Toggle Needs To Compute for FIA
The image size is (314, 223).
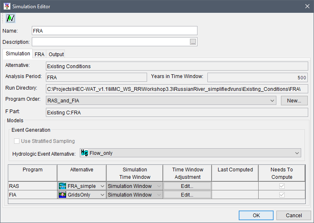click(x=282, y=195)
